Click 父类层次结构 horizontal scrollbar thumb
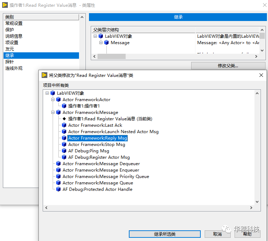 point(111,56)
